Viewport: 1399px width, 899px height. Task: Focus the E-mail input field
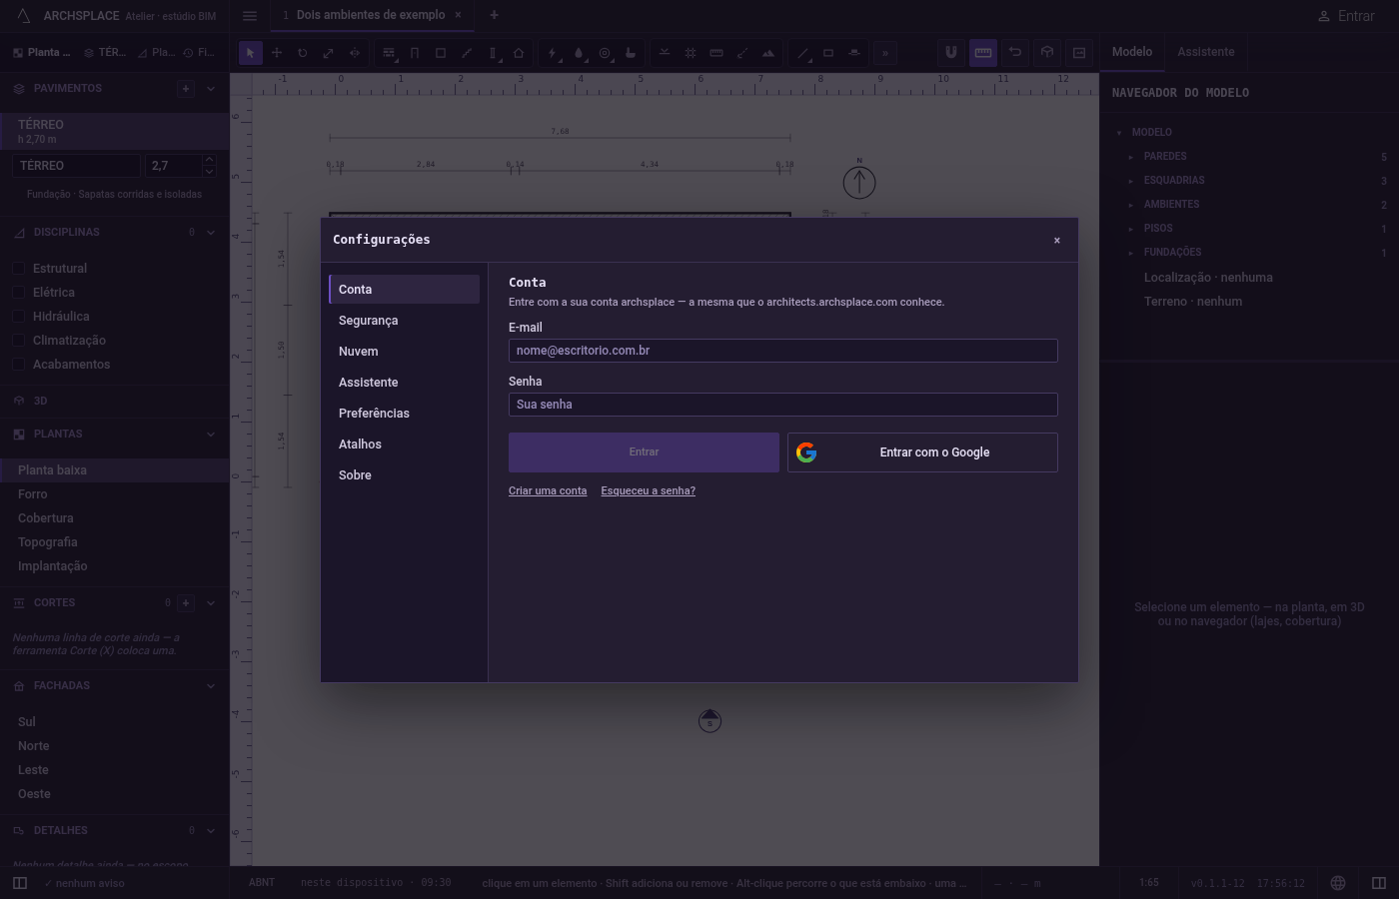click(783, 351)
